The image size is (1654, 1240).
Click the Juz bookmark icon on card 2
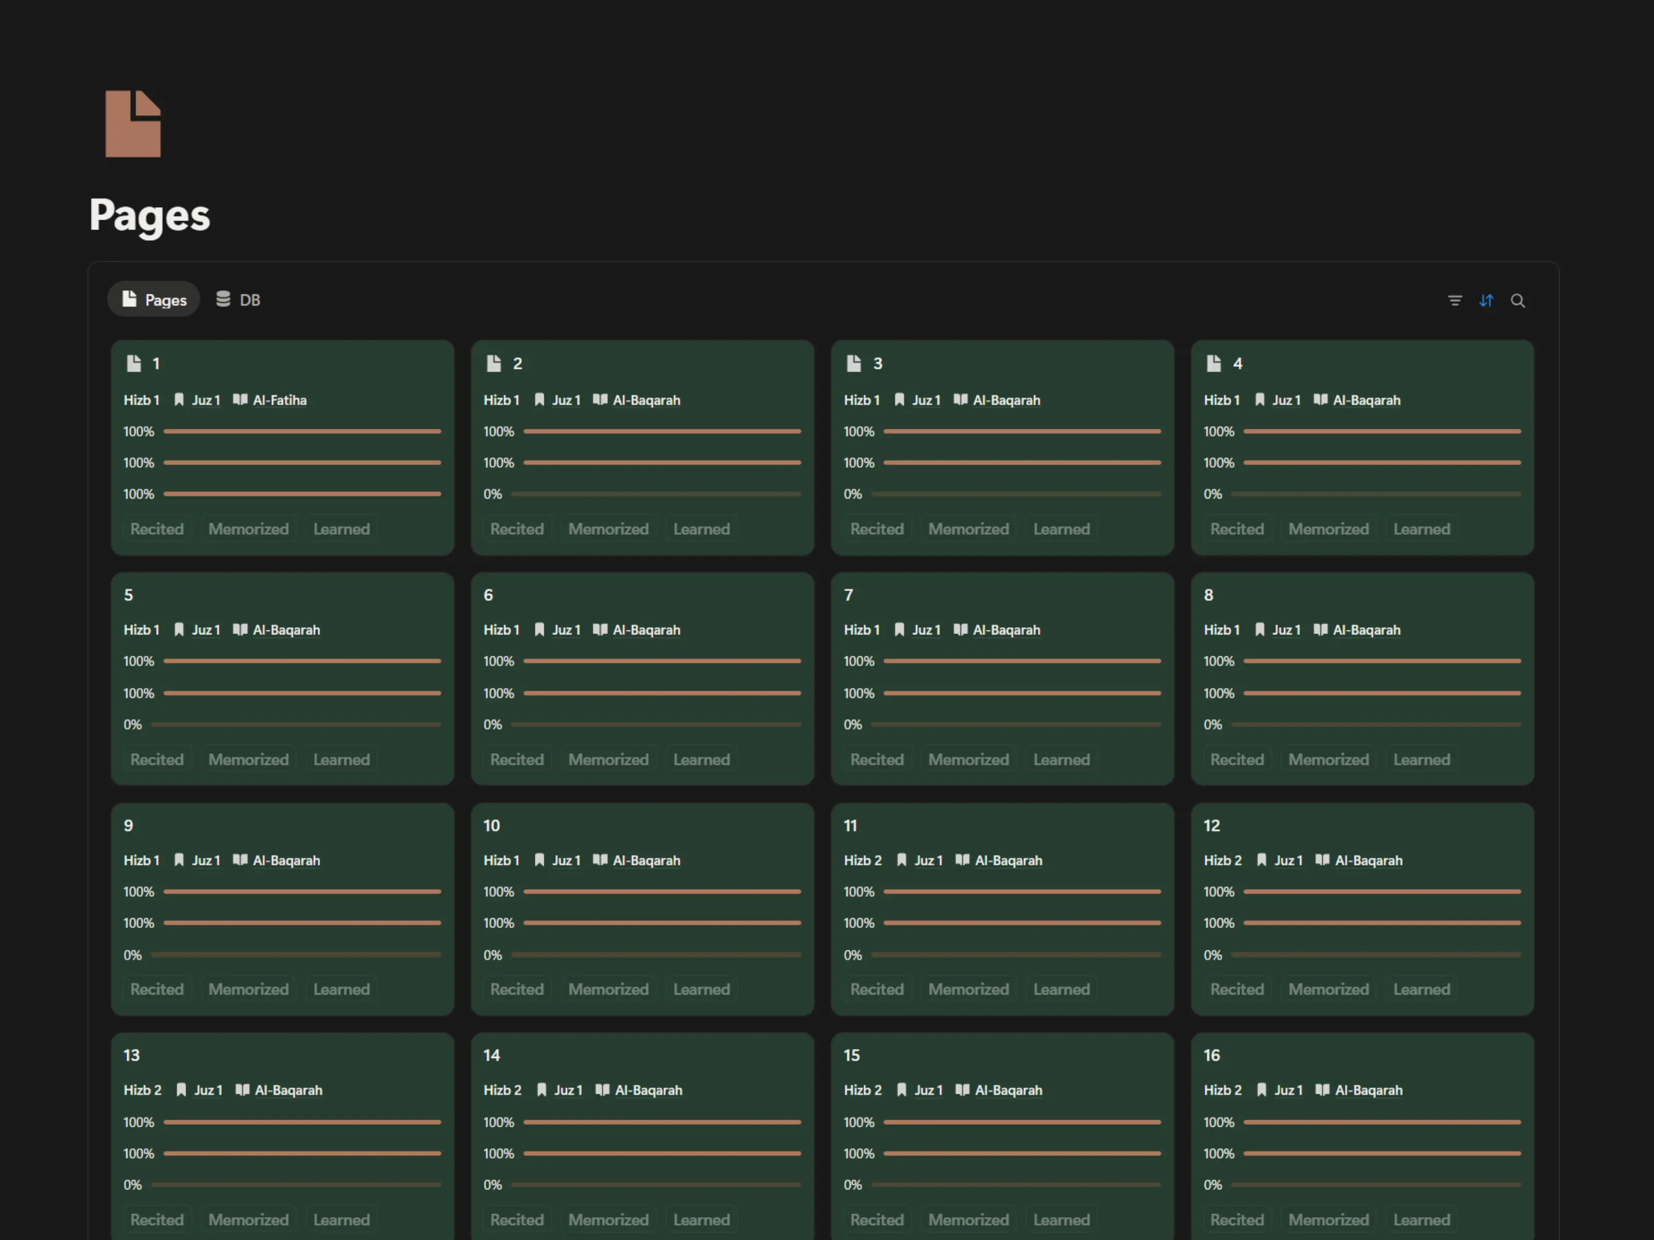[539, 400]
